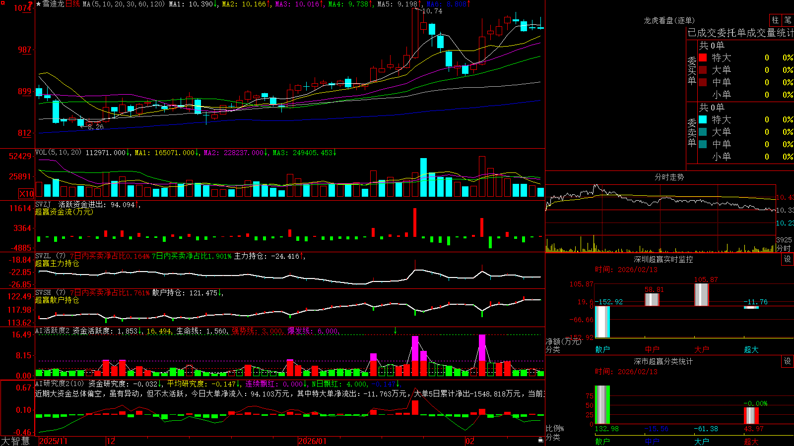This screenshot has height=446, width=794.
Task: Click the teal 中单 sell-order swatch
Action: point(703,144)
